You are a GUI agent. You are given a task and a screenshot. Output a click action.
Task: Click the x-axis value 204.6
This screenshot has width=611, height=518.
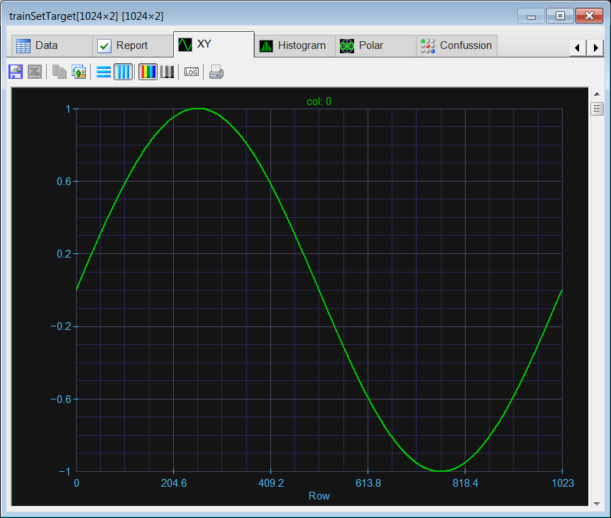click(x=174, y=483)
